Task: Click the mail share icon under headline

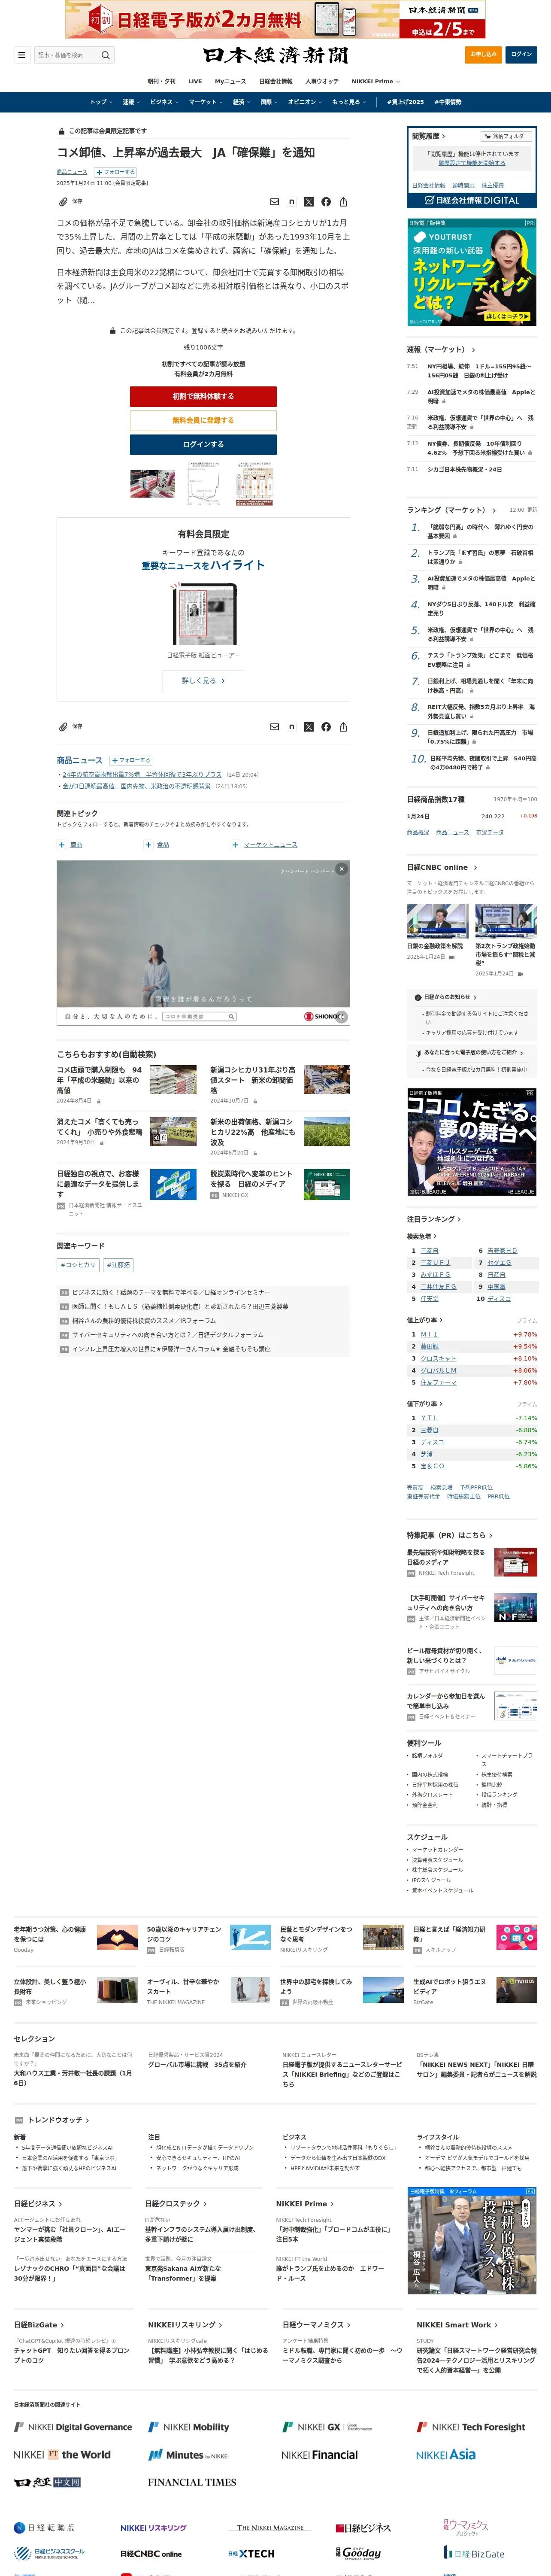Action: coord(274,202)
